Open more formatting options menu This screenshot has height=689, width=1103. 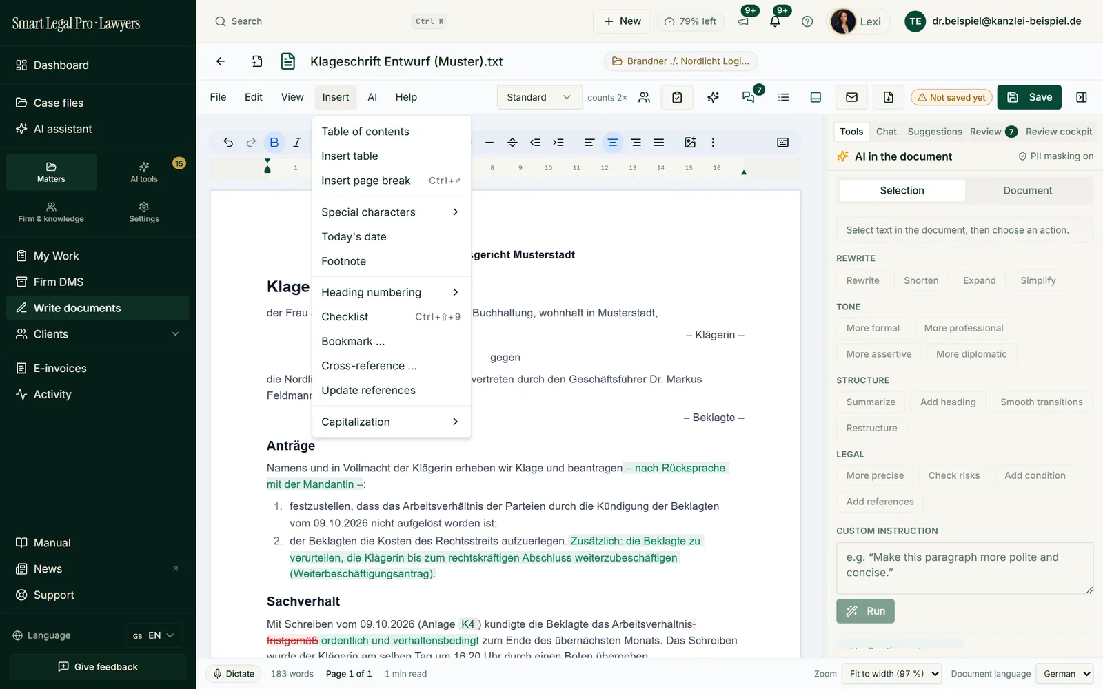click(x=713, y=143)
